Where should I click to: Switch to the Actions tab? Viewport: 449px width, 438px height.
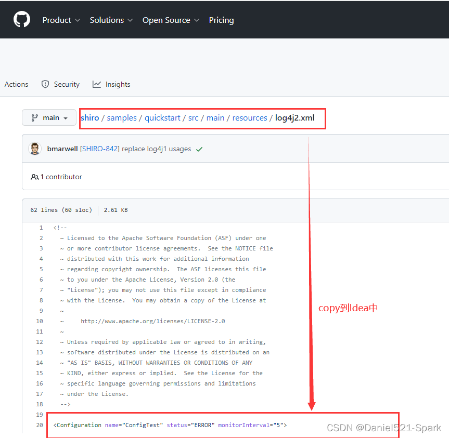(x=16, y=84)
